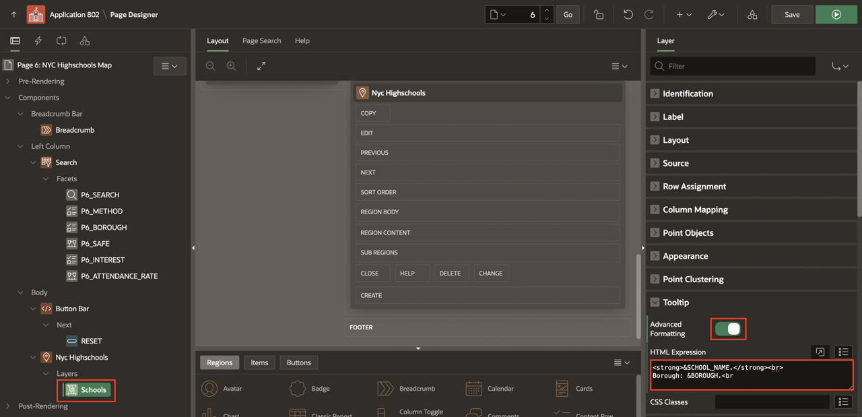
Task: Switch to the Page Search tab
Action: [x=261, y=41]
